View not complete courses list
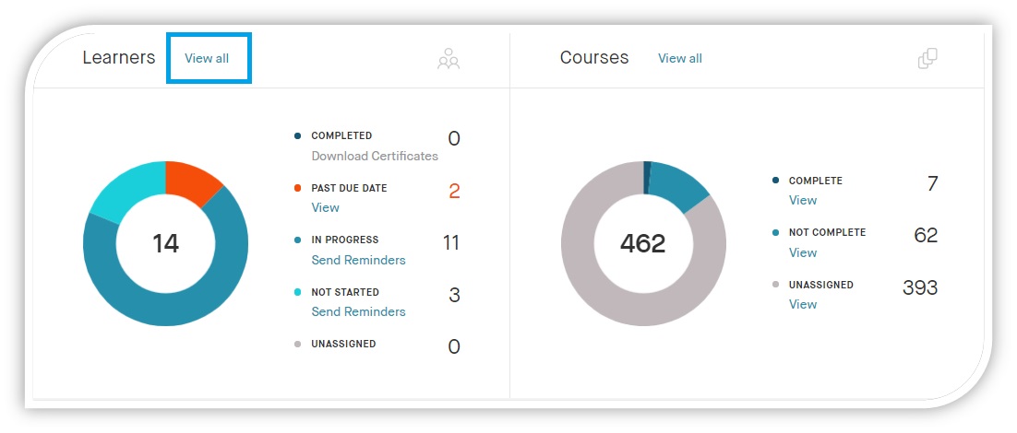Image resolution: width=1017 pixels, height=433 pixels. [802, 252]
